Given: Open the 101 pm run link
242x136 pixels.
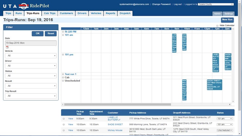Looking at the screenshot, I should [69, 54].
